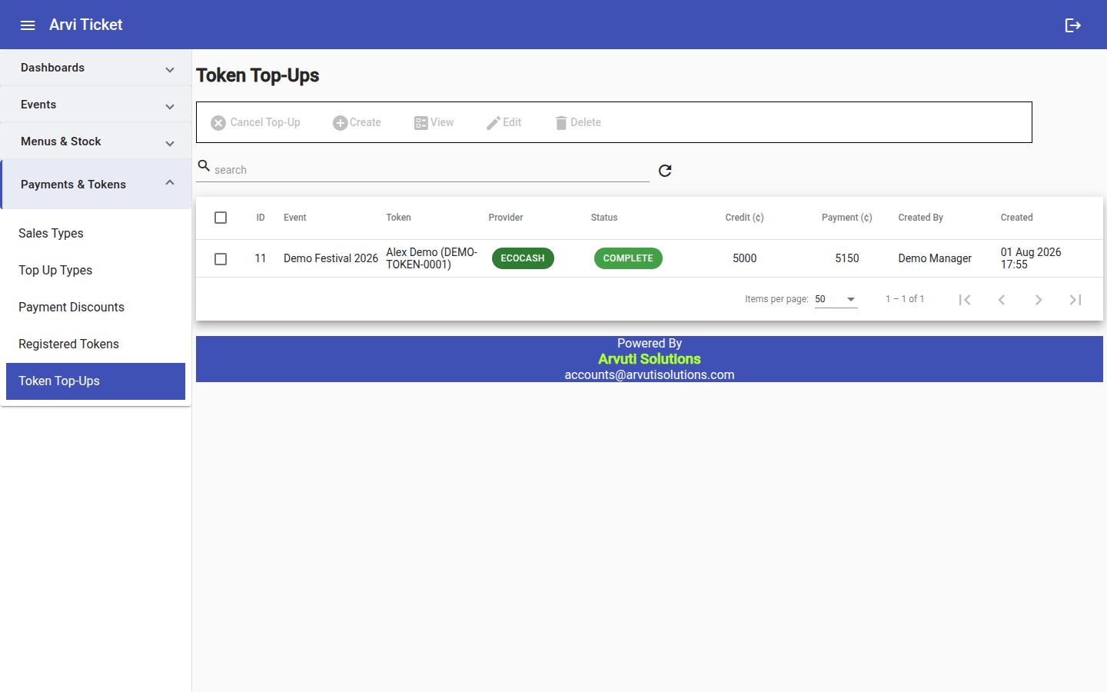Image resolution: width=1107 pixels, height=692 pixels.
Task: Click the payment value 5150
Action: click(x=847, y=258)
